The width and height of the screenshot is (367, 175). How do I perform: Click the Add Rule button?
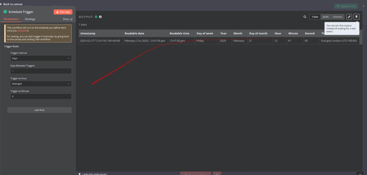click(x=40, y=110)
